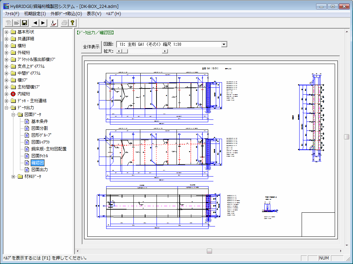Click the vertical scrollbar thumb of drawing view
This screenshot has width=353, height=264.
click(x=346, y=137)
